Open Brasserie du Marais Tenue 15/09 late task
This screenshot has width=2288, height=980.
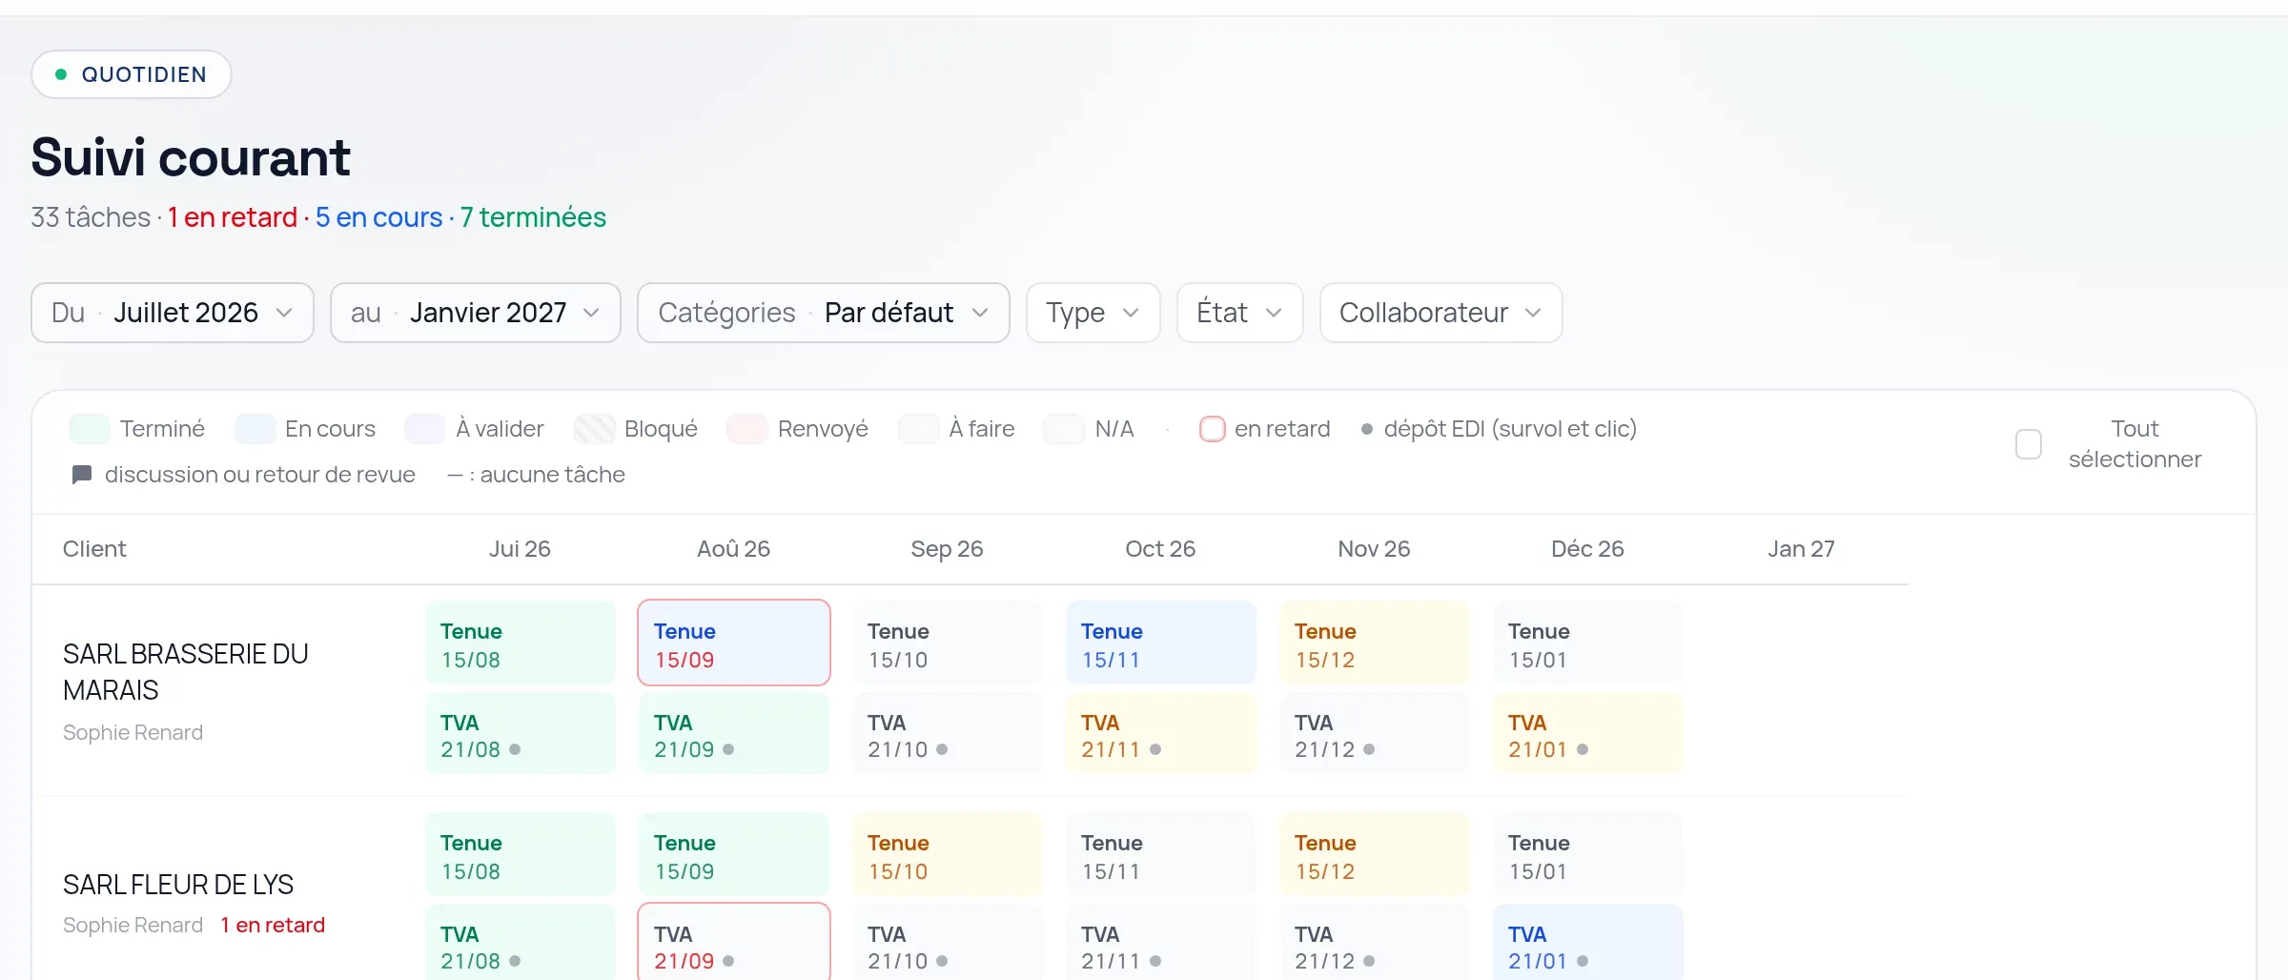click(x=734, y=643)
